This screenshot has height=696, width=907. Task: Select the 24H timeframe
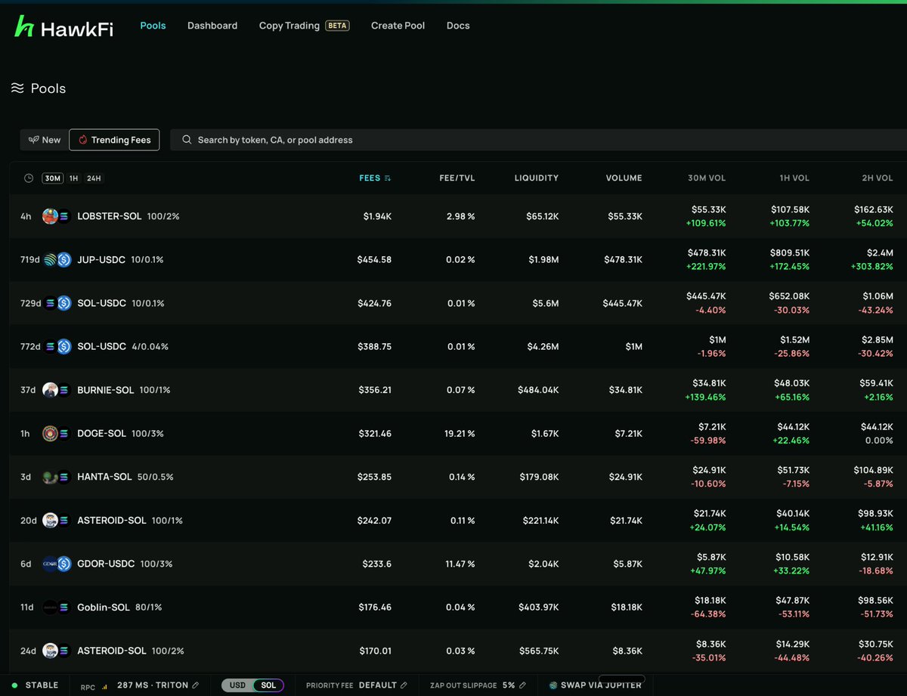pyautogui.click(x=94, y=178)
